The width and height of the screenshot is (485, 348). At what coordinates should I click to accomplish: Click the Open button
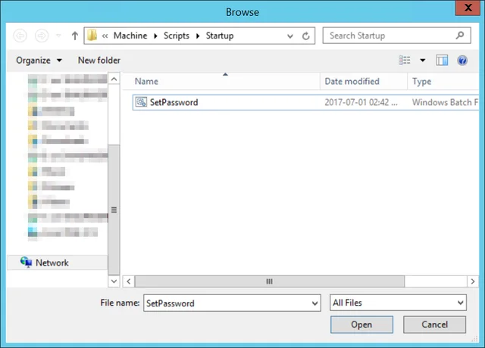pyautogui.click(x=361, y=325)
